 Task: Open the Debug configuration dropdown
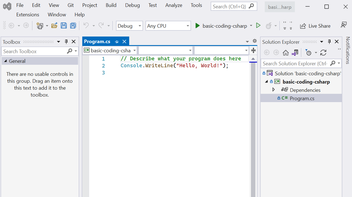point(129,26)
